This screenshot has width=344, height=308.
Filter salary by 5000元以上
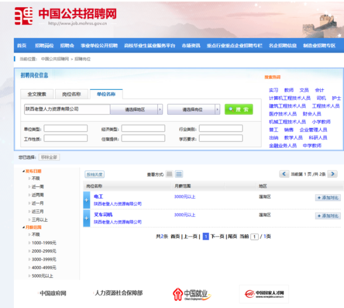(x=42, y=276)
